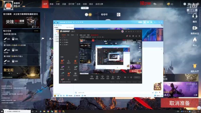Viewport: 201px width, 113px height.
Task: Add a scene with plus icon in streaming app
Action: pos(77,35)
